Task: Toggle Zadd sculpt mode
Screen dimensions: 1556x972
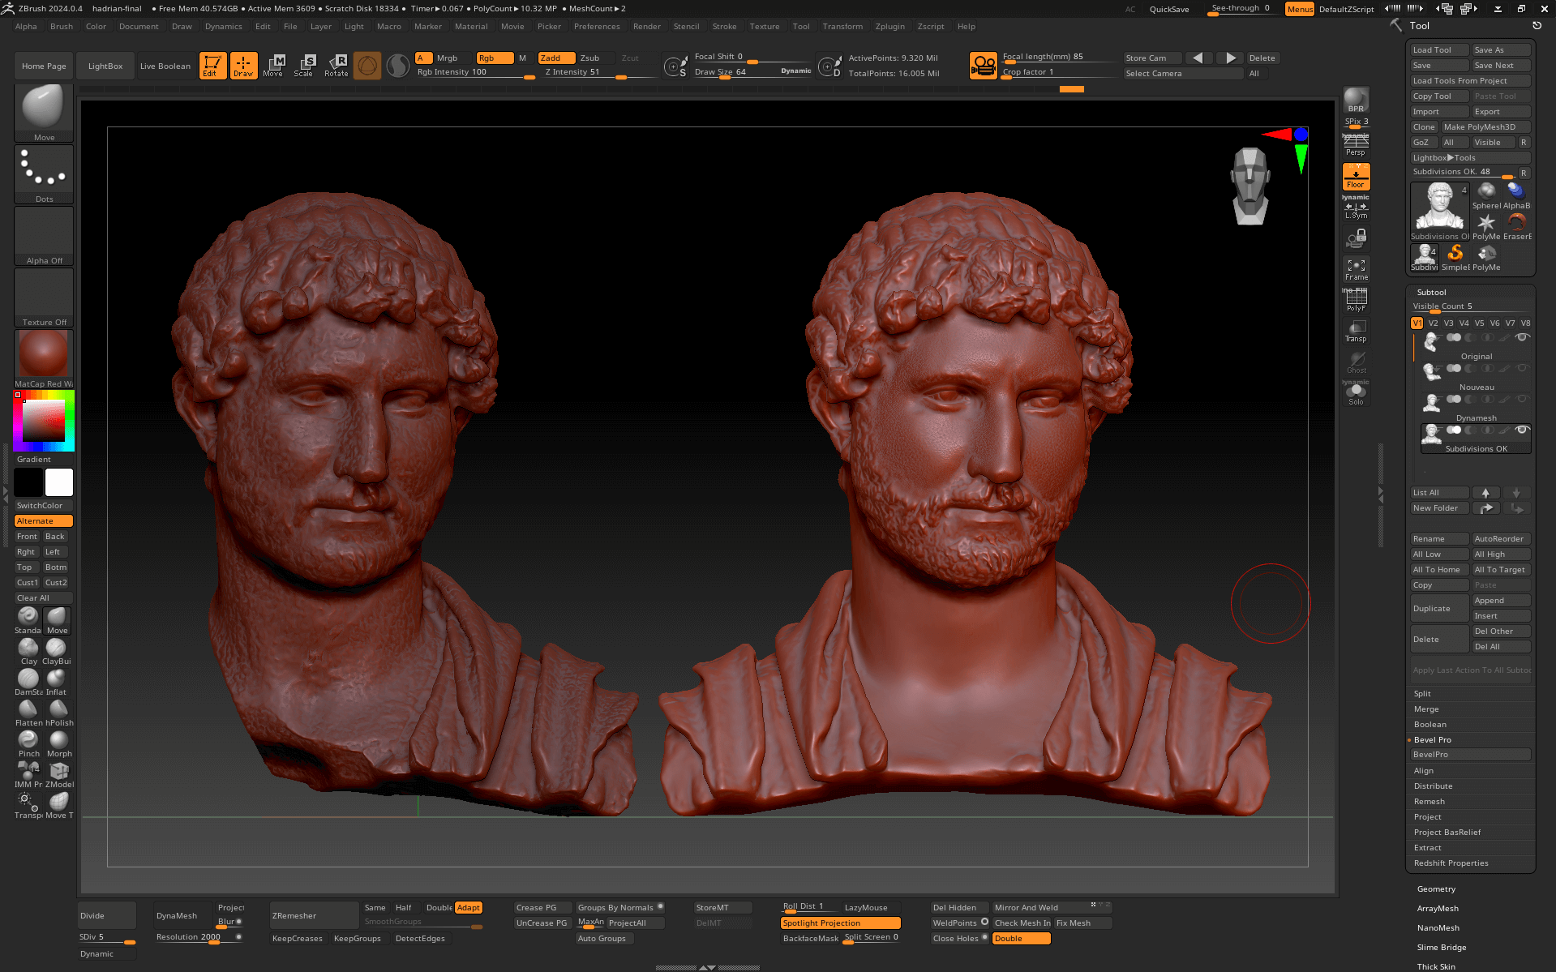Action: tap(555, 58)
